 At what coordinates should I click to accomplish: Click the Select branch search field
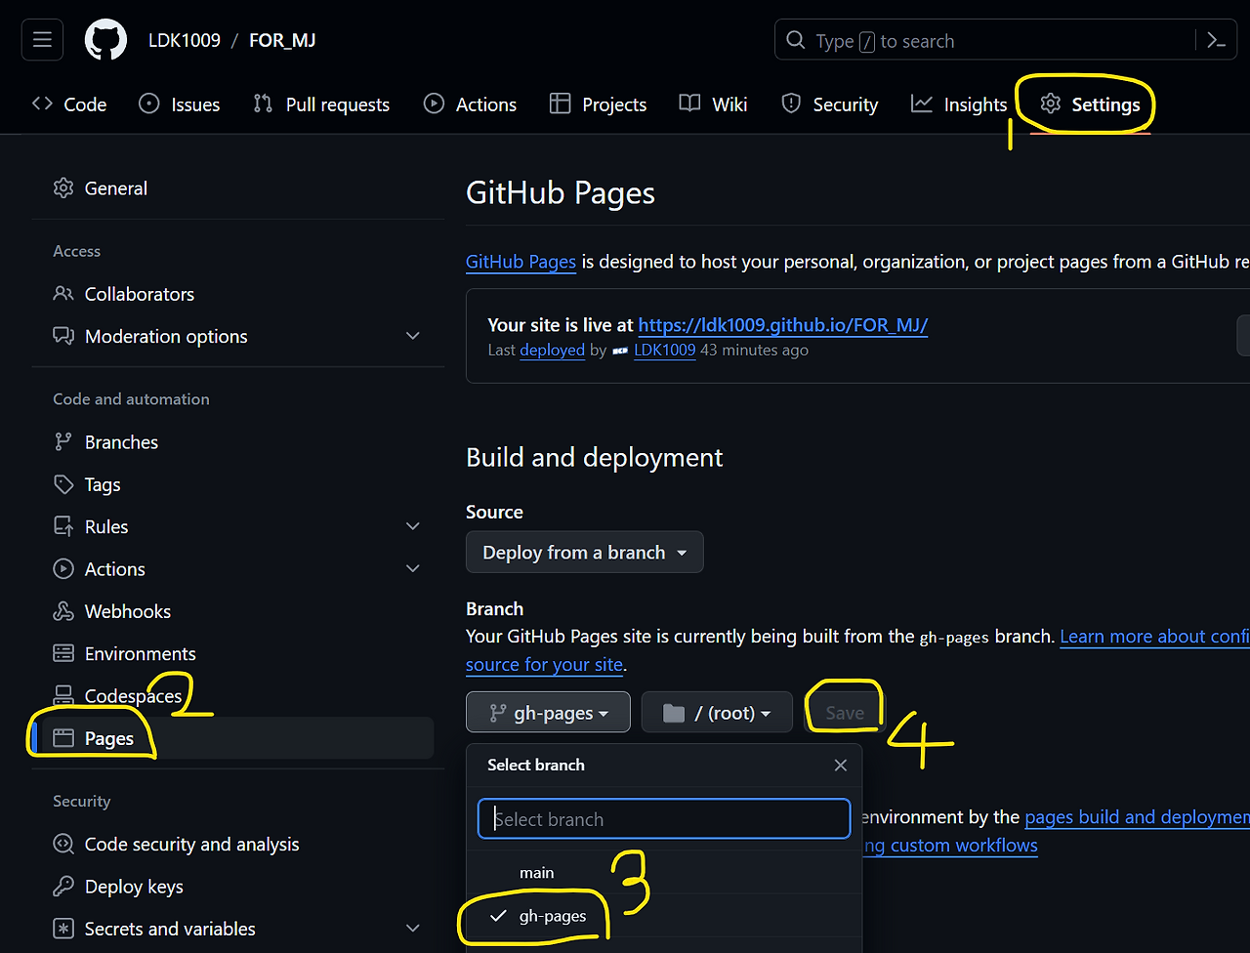[x=663, y=819]
